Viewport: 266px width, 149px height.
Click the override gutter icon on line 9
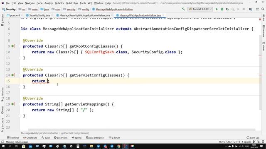[x=13, y=46]
